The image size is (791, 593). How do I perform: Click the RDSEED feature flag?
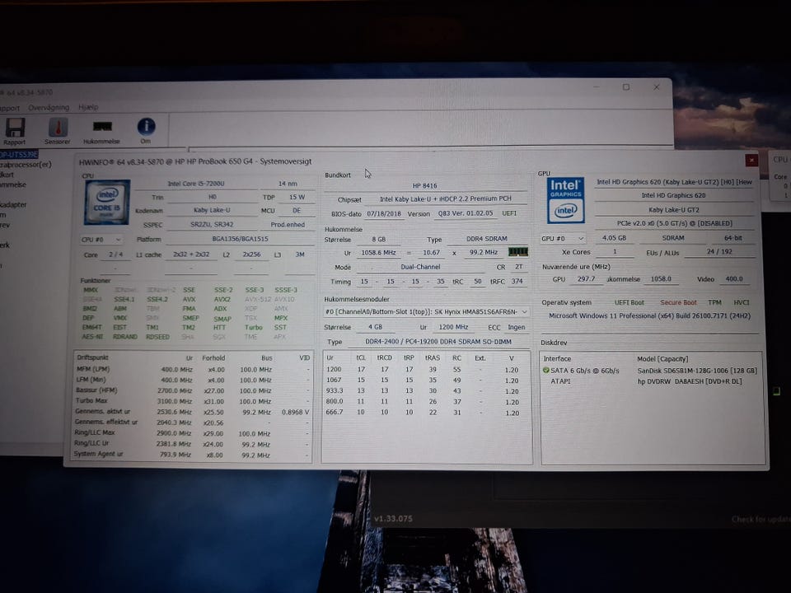157,337
